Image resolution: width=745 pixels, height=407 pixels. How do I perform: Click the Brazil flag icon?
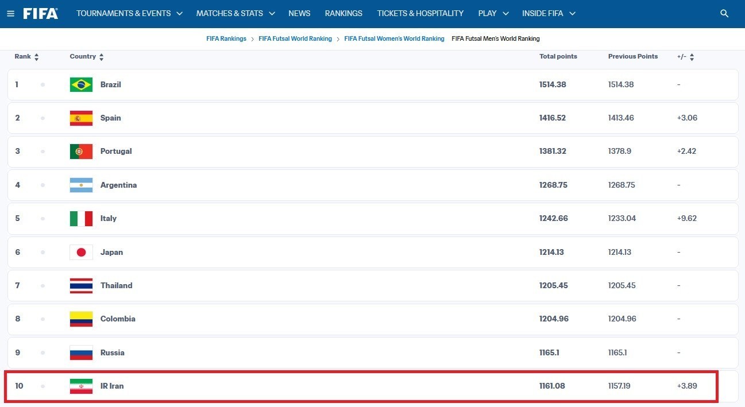tap(81, 84)
